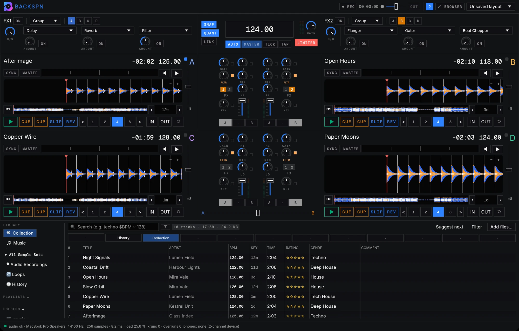Open the FX2 Flanger effect dropdown
This screenshot has height=331, width=519.
click(x=371, y=31)
